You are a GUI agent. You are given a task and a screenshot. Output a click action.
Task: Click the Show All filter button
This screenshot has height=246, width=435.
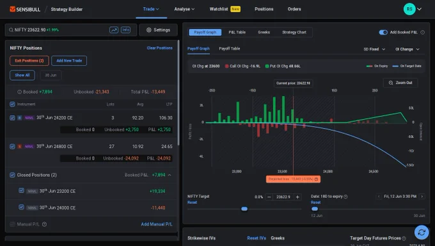pyautogui.click(x=22, y=75)
